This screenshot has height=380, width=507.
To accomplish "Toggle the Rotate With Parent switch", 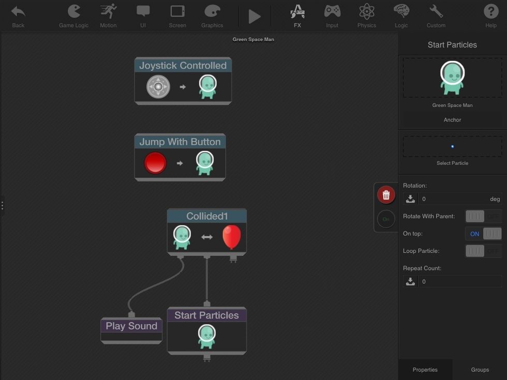I will 483,216.
